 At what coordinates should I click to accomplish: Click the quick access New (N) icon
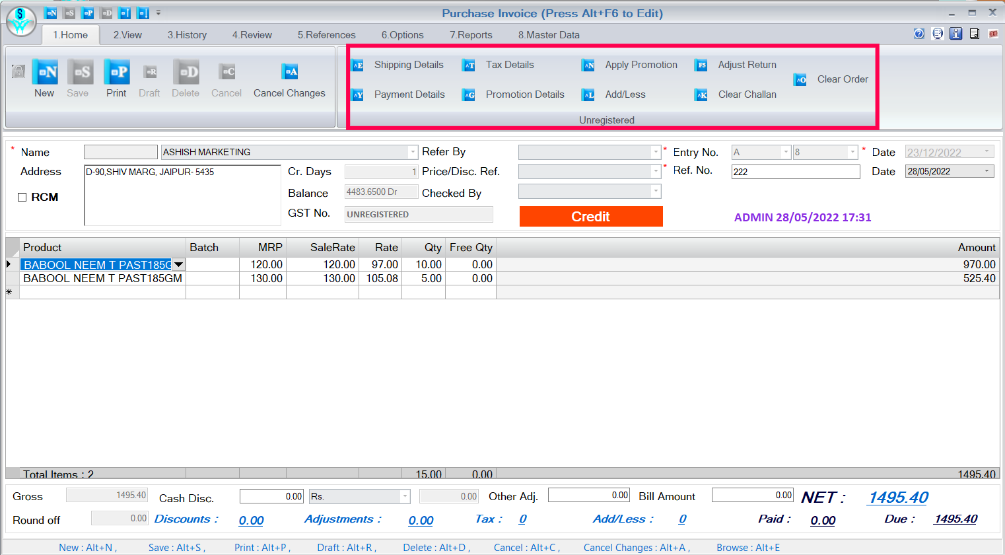click(51, 13)
